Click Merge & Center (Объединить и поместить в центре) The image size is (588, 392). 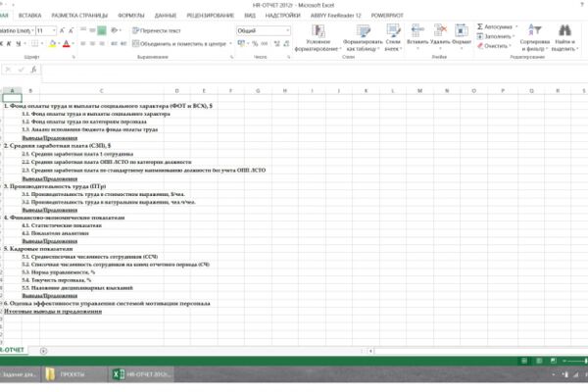click(179, 44)
